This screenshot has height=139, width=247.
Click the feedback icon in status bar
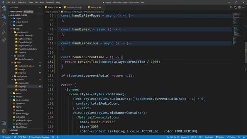(239, 137)
